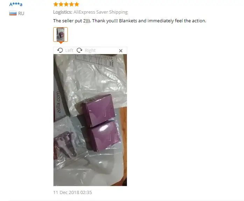The width and height of the screenshot is (244, 201).
Task: Click the Logistics label
Action: (63, 12)
